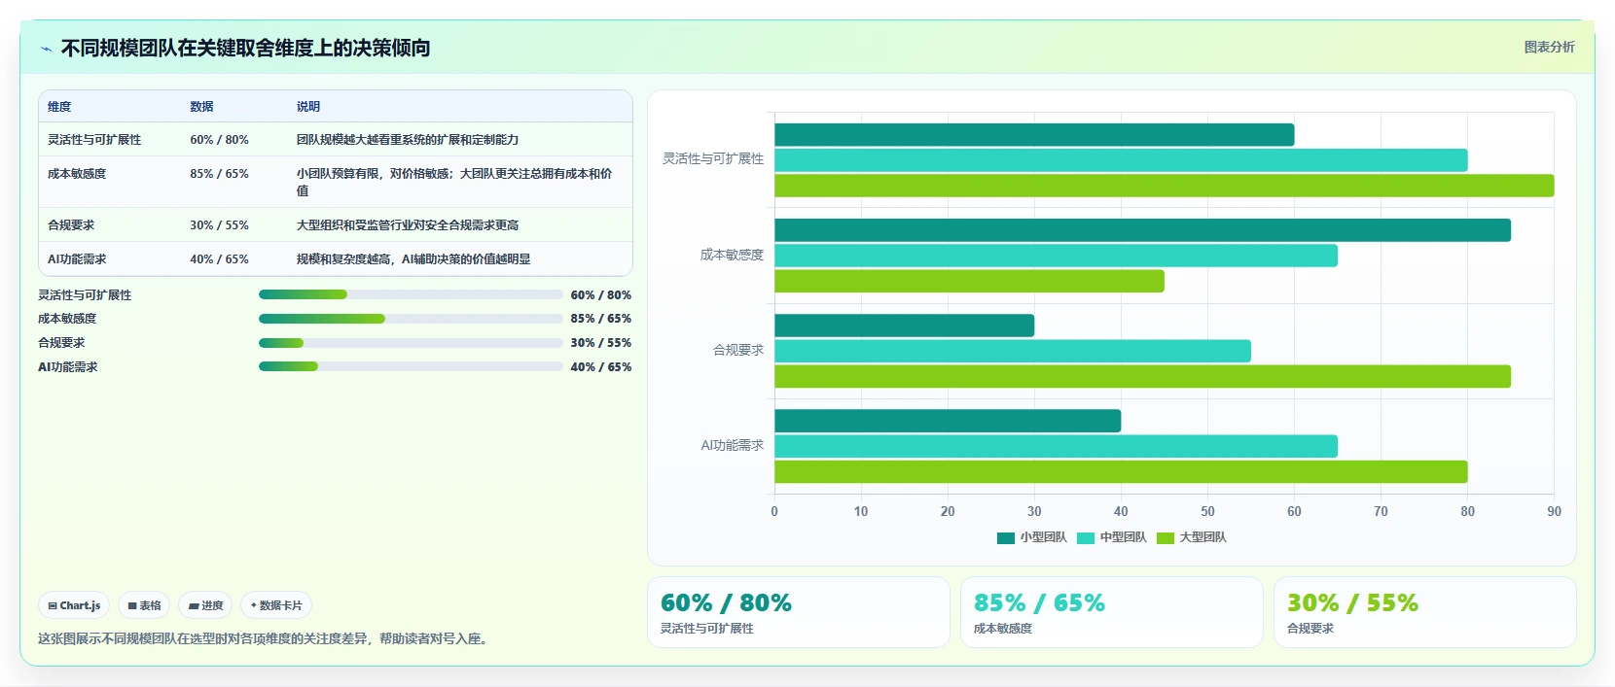Open the 60% / 80% data card
The width and height of the screenshot is (1615, 687).
click(x=799, y=612)
